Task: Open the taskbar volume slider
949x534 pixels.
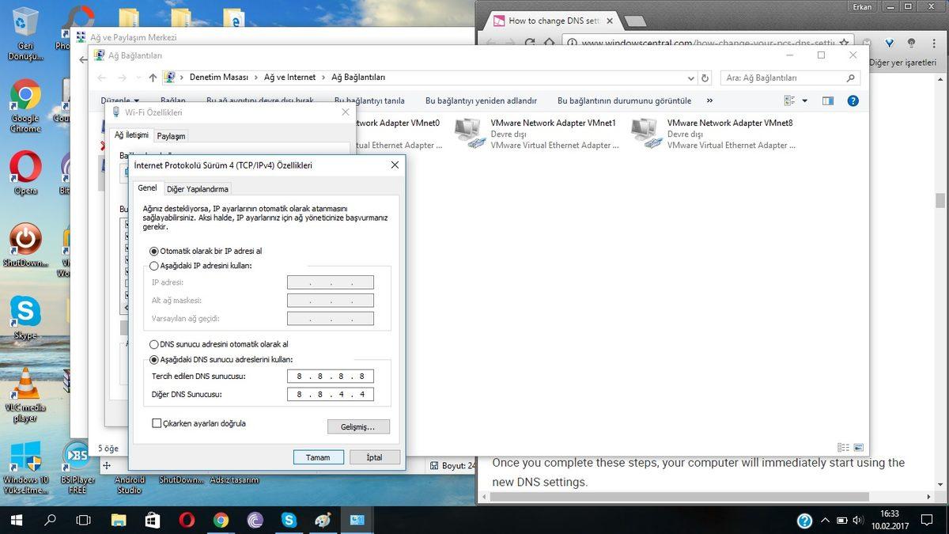Action: coord(856,521)
